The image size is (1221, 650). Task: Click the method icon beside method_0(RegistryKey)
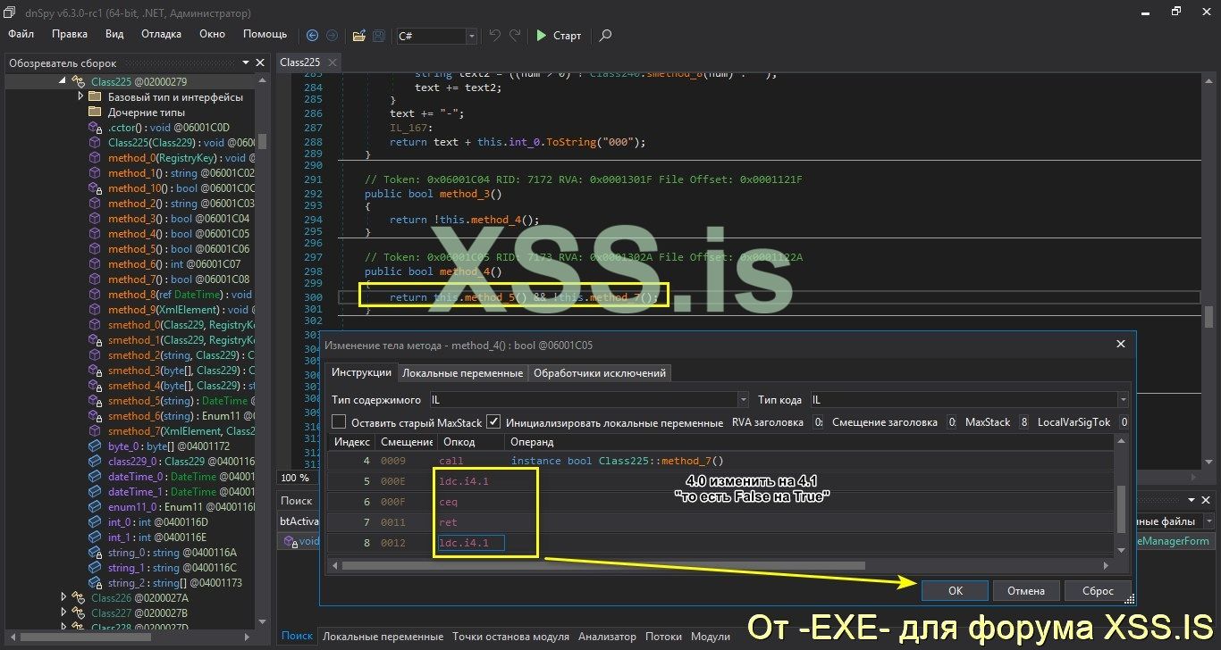click(x=95, y=158)
